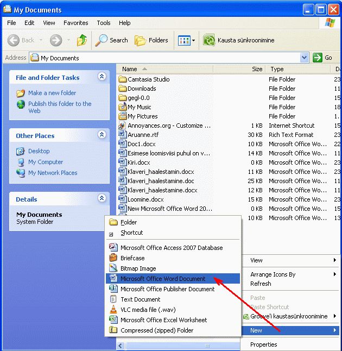Screen dimensions: 342x351
Task: Click the Go green arrow button
Action: [317, 58]
